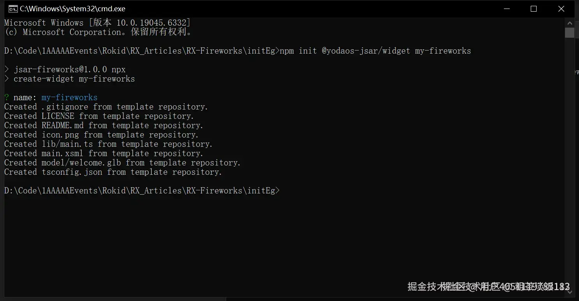Click the "Created .gitignore" output line
This screenshot has height=301, width=579.
point(106,107)
